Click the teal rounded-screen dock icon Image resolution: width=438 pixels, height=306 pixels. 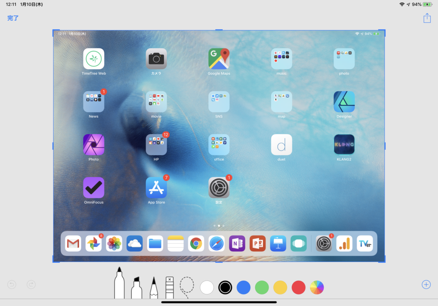pyautogui.click(x=298, y=244)
